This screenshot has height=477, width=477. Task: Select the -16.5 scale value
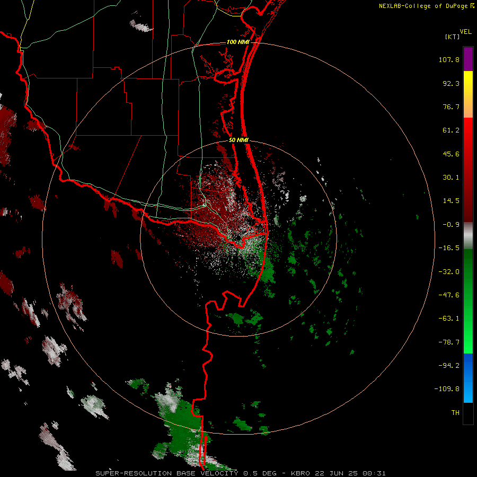coord(449,248)
